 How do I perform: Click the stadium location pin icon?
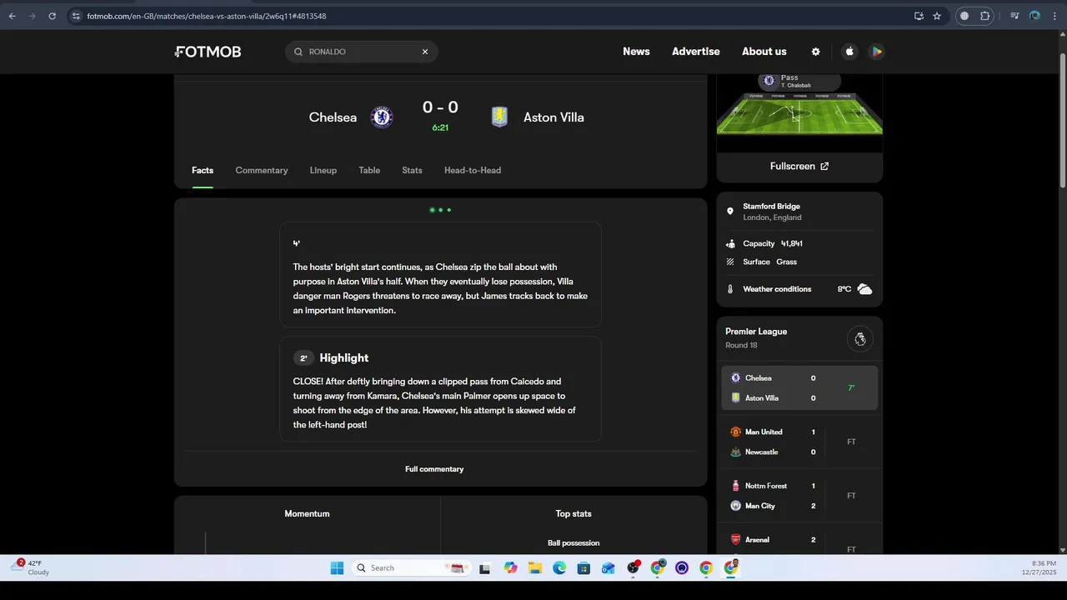[730, 212]
